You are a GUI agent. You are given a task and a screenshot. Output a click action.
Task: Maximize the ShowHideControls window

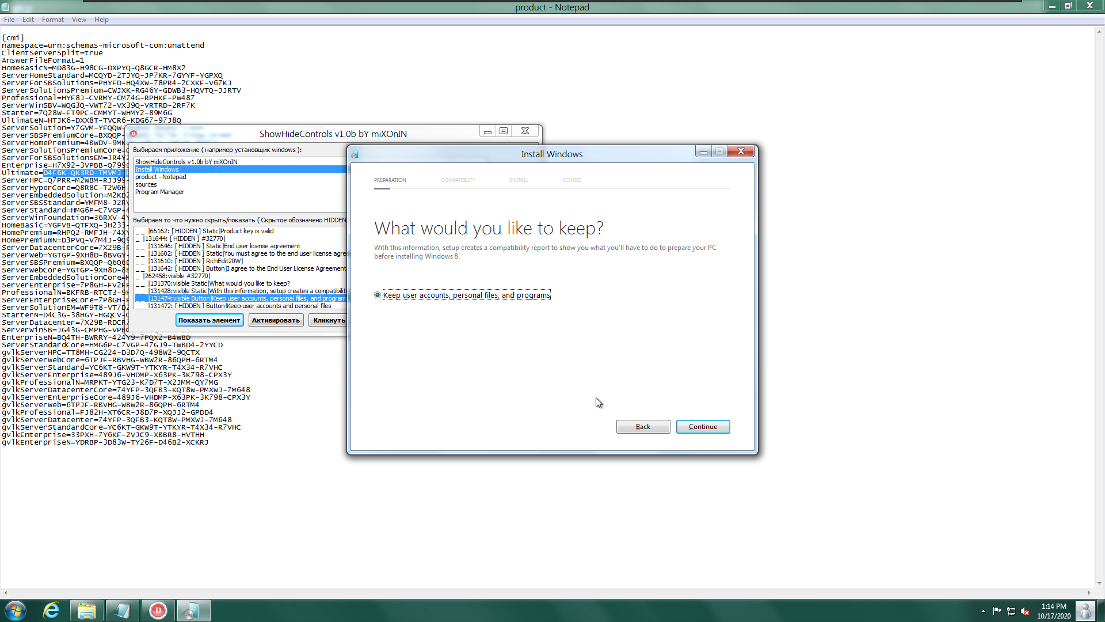click(504, 131)
